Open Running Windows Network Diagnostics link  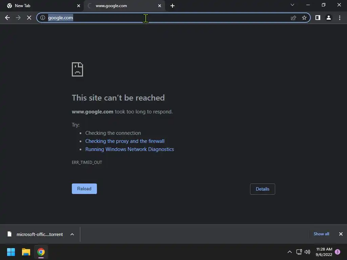(x=130, y=149)
